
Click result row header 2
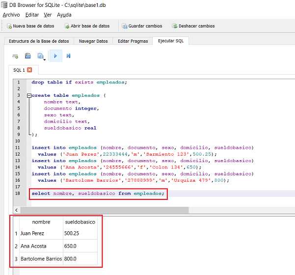pos(16,246)
